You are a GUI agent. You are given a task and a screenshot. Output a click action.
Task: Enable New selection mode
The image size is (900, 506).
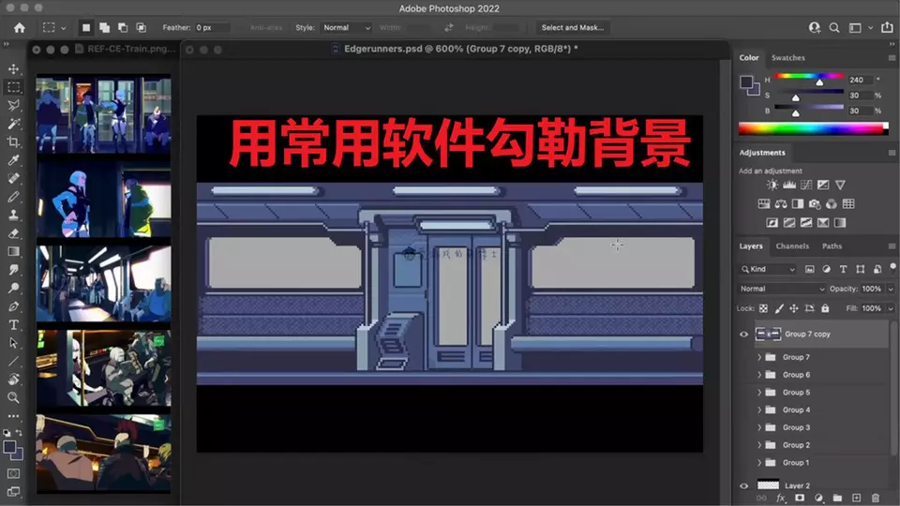86,27
